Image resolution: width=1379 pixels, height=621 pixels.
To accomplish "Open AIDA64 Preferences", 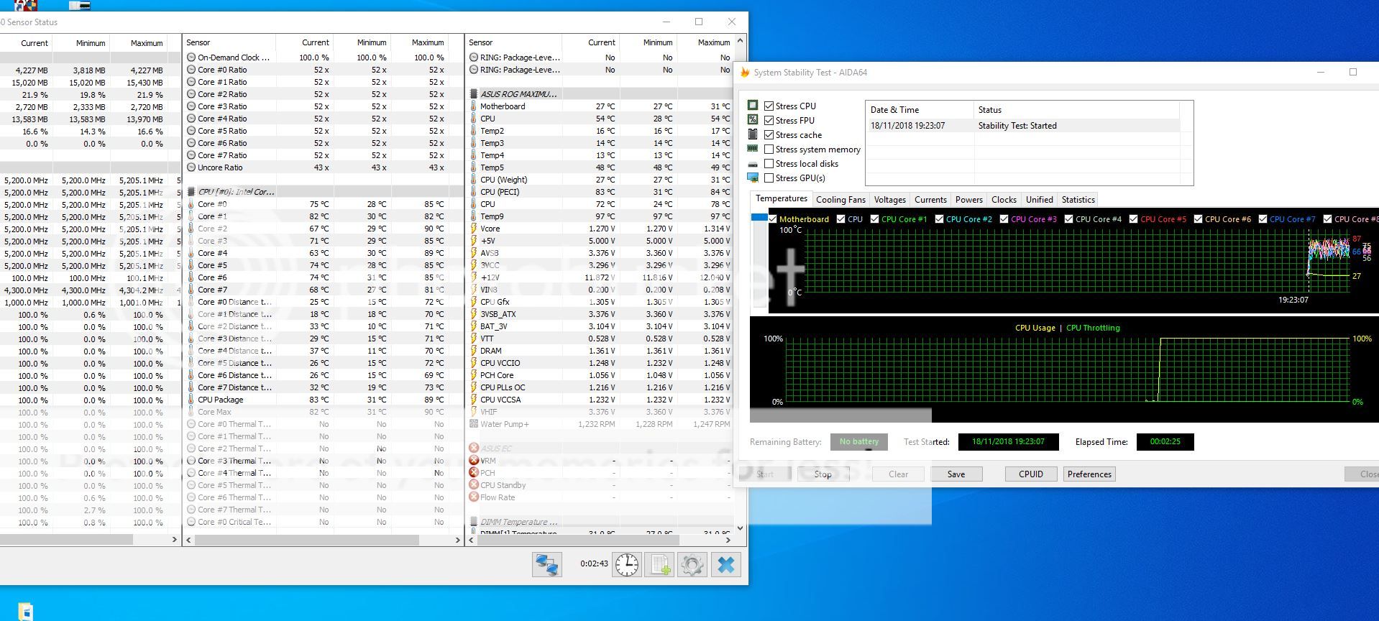I will (x=1089, y=474).
